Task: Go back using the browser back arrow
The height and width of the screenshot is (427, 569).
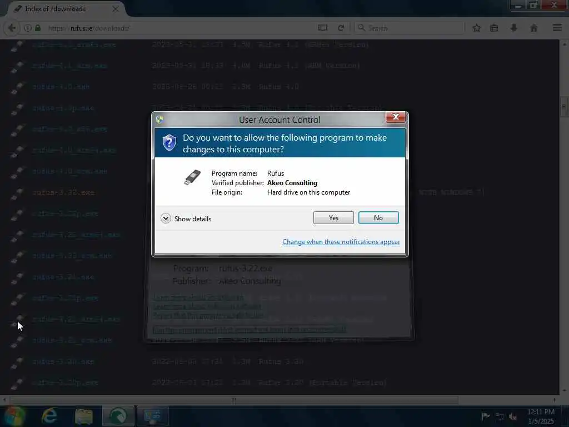Action: point(12,28)
